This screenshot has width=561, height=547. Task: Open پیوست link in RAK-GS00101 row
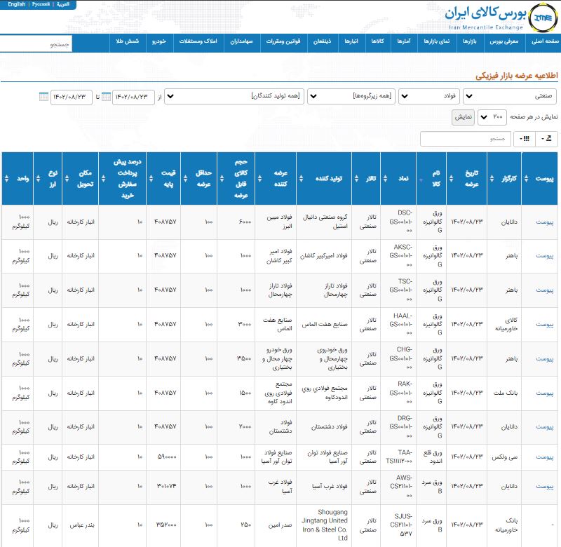(545, 393)
